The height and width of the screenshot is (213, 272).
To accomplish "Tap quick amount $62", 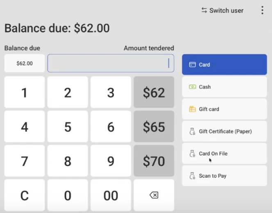I will (x=154, y=92).
